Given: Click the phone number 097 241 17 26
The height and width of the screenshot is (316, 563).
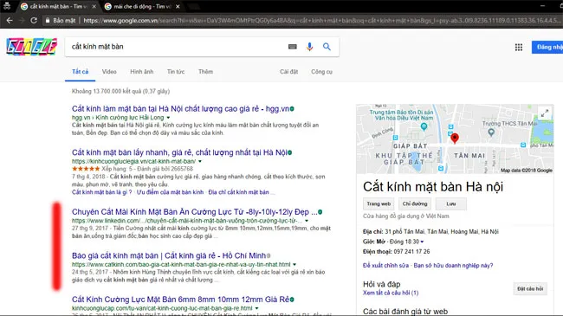Looking at the screenshot, I should click(411, 252).
